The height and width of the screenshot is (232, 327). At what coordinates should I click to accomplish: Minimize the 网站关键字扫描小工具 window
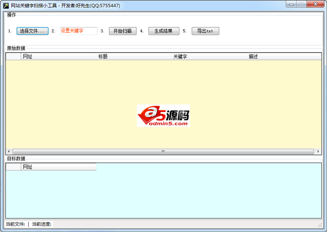point(291,4)
